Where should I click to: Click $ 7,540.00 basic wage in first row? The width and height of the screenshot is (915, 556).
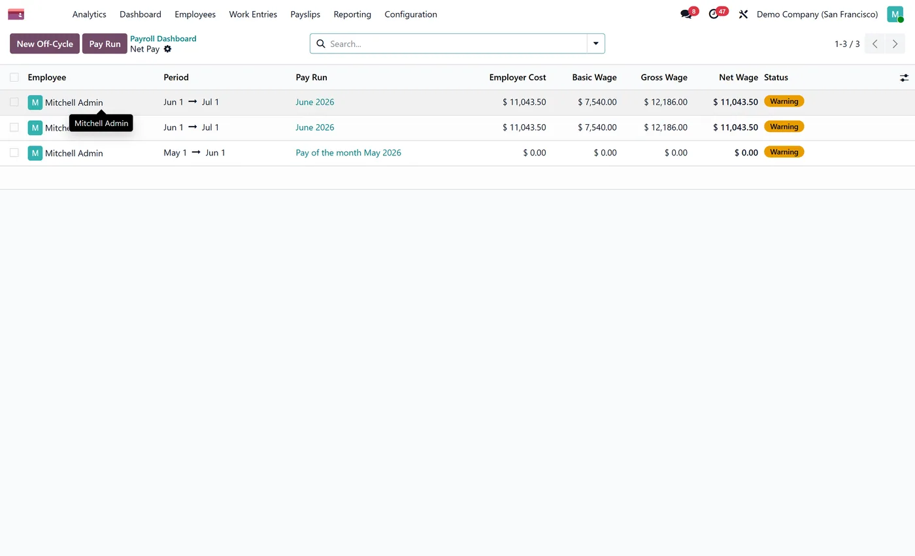tap(597, 102)
